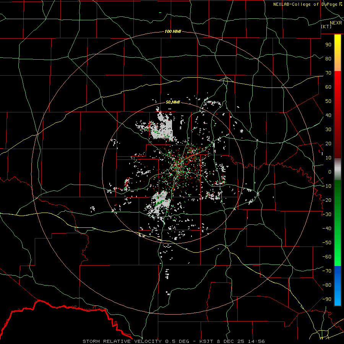Screen dimensions: 344x344
Task: Click the 30 value on the velocity scale
Action: pos(328,130)
